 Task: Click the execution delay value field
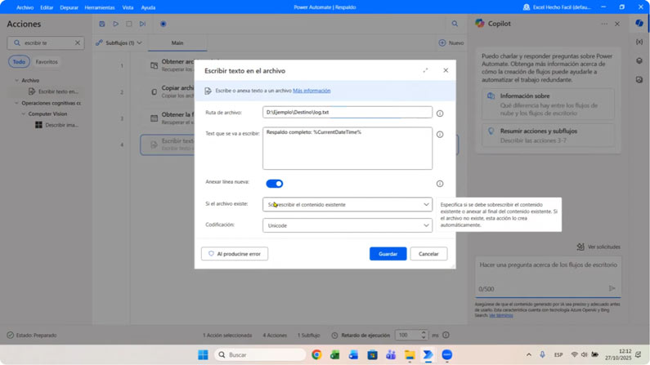click(408, 335)
